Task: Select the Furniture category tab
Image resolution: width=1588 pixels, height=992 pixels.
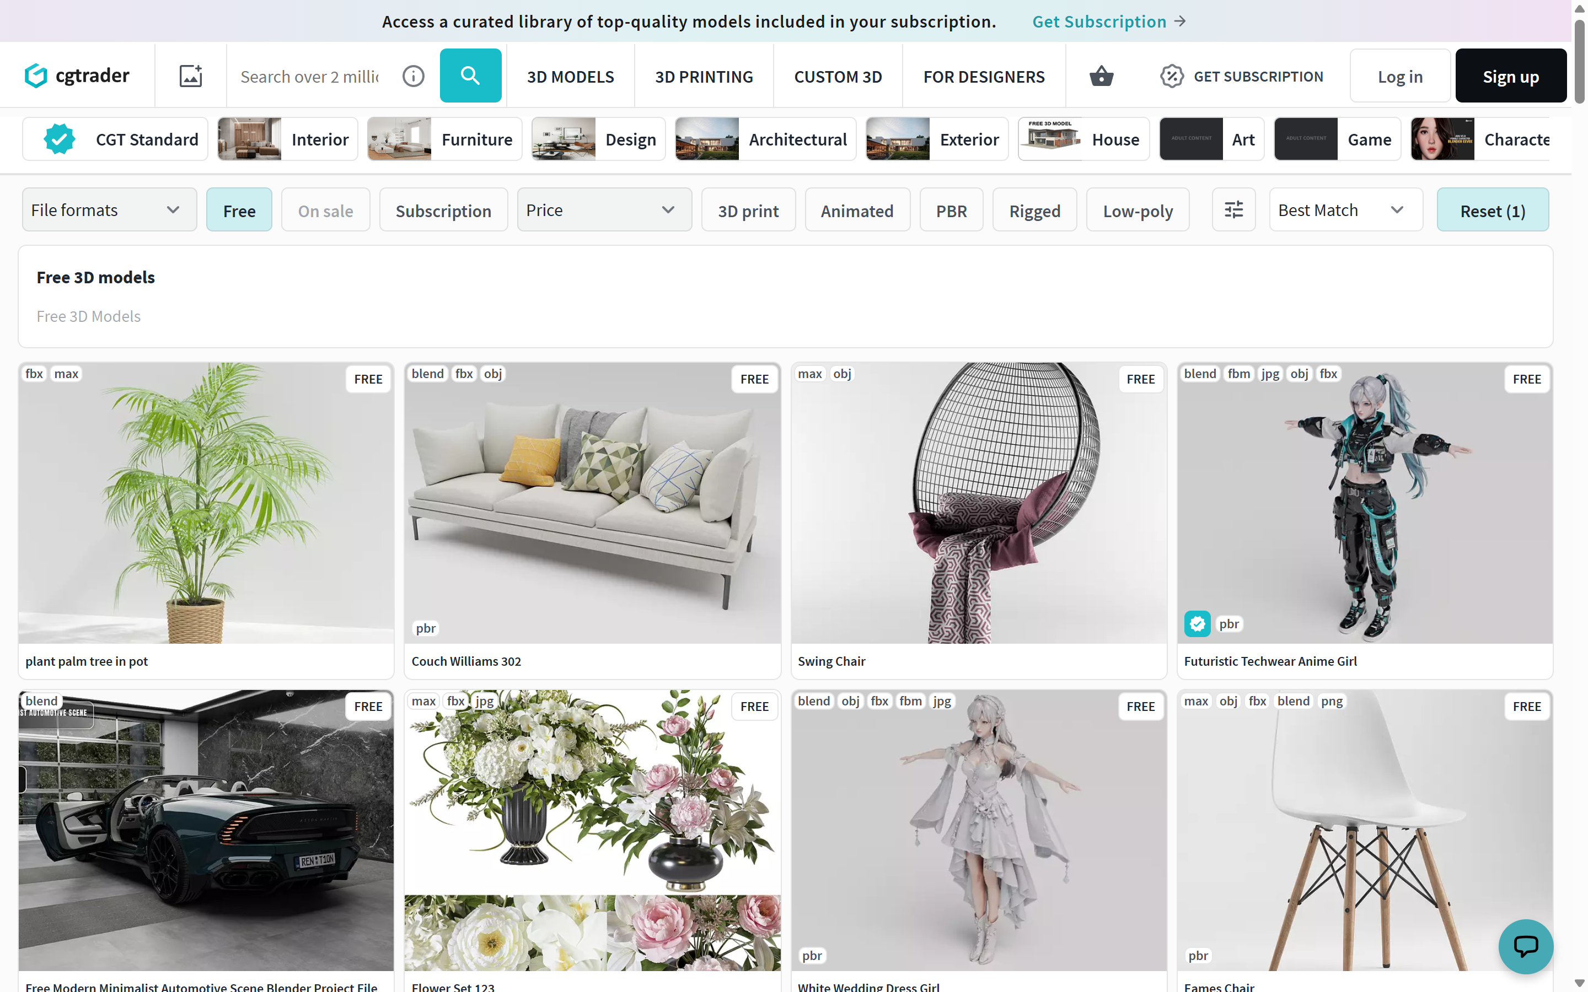Action: (x=444, y=139)
